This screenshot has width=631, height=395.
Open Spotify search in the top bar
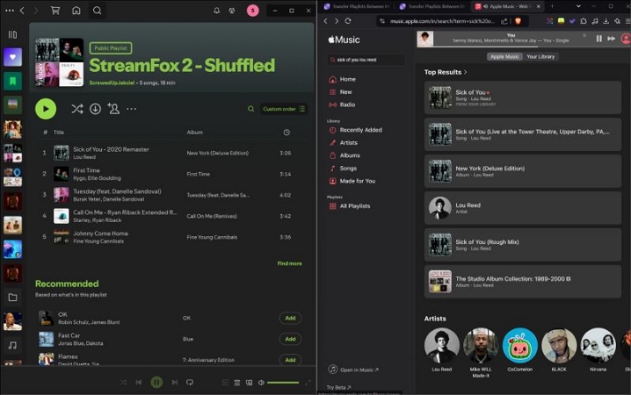(97, 11)
